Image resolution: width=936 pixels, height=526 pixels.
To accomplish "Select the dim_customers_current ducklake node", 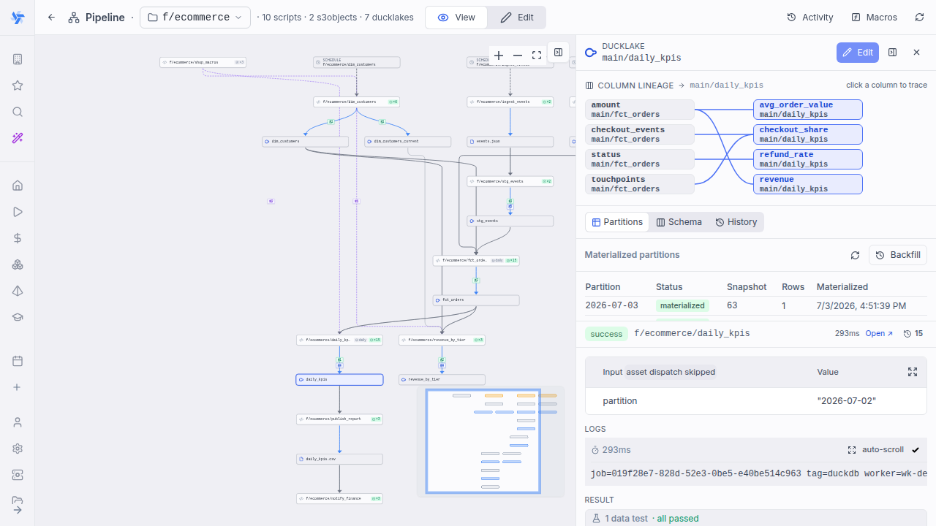I will point(408,141).
